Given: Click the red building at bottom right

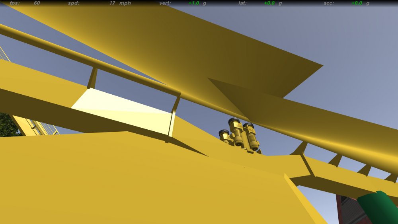Looking at the screenshot, I should click(349, 211).
